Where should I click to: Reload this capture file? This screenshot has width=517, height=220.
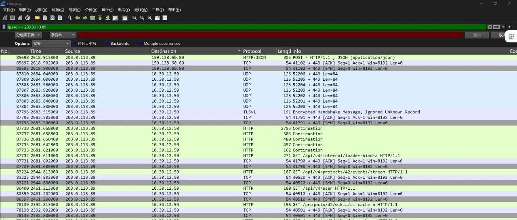coord(60,18)
